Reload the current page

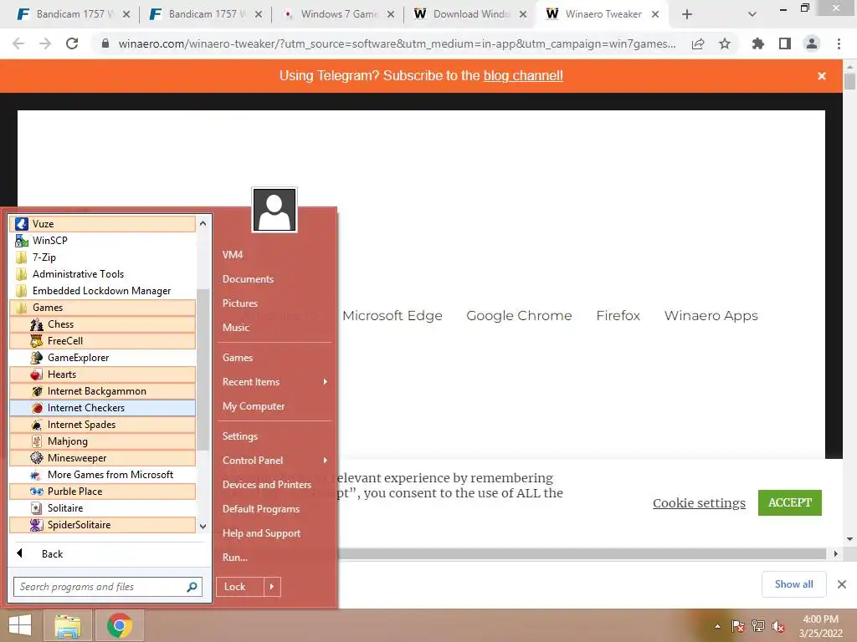coord(72,43)
